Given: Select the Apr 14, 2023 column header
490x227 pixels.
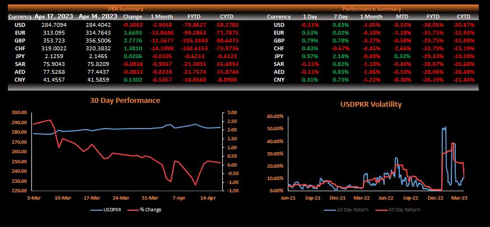Looking at the screenshot, I should click(x=98, y=16).
